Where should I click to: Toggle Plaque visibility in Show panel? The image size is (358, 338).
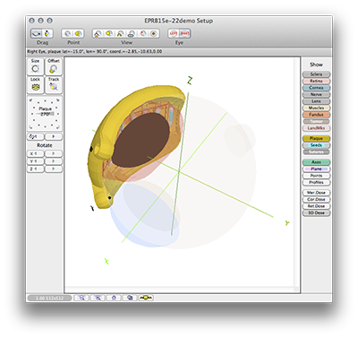(x=316, y=138)
